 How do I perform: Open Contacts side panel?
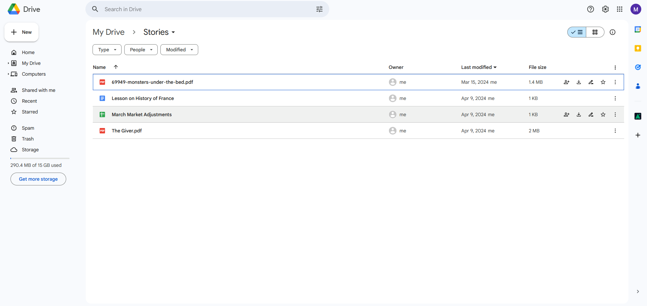point(638,86)
